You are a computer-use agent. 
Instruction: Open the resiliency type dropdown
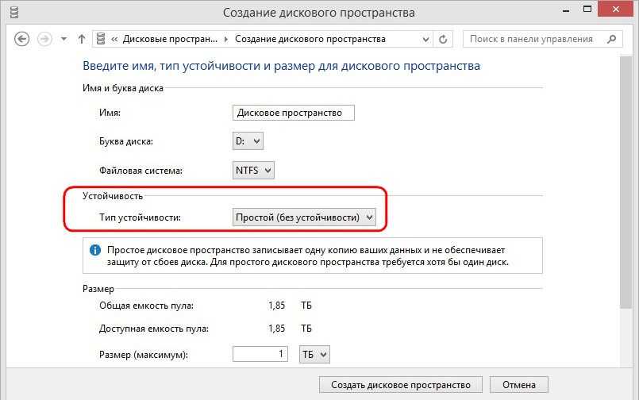(x=304, y=217)
